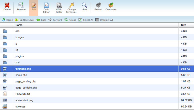Open the plugins folder
This screenshot has height=110, width=194.
(x=20, y=56)
